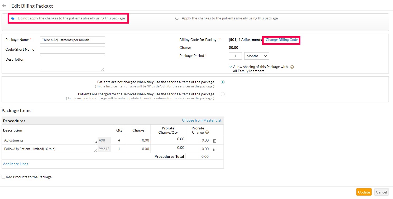Select apply changes to patients already using package
This screenshot has height=199, width=393.
177,18
